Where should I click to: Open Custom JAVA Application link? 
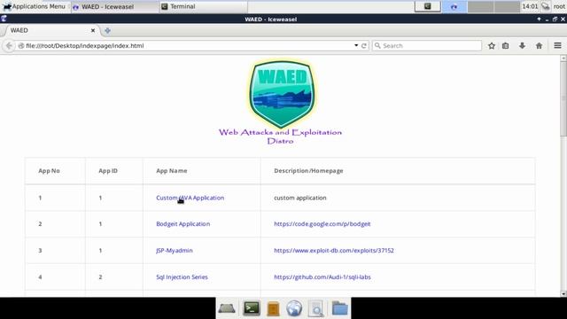190,198
